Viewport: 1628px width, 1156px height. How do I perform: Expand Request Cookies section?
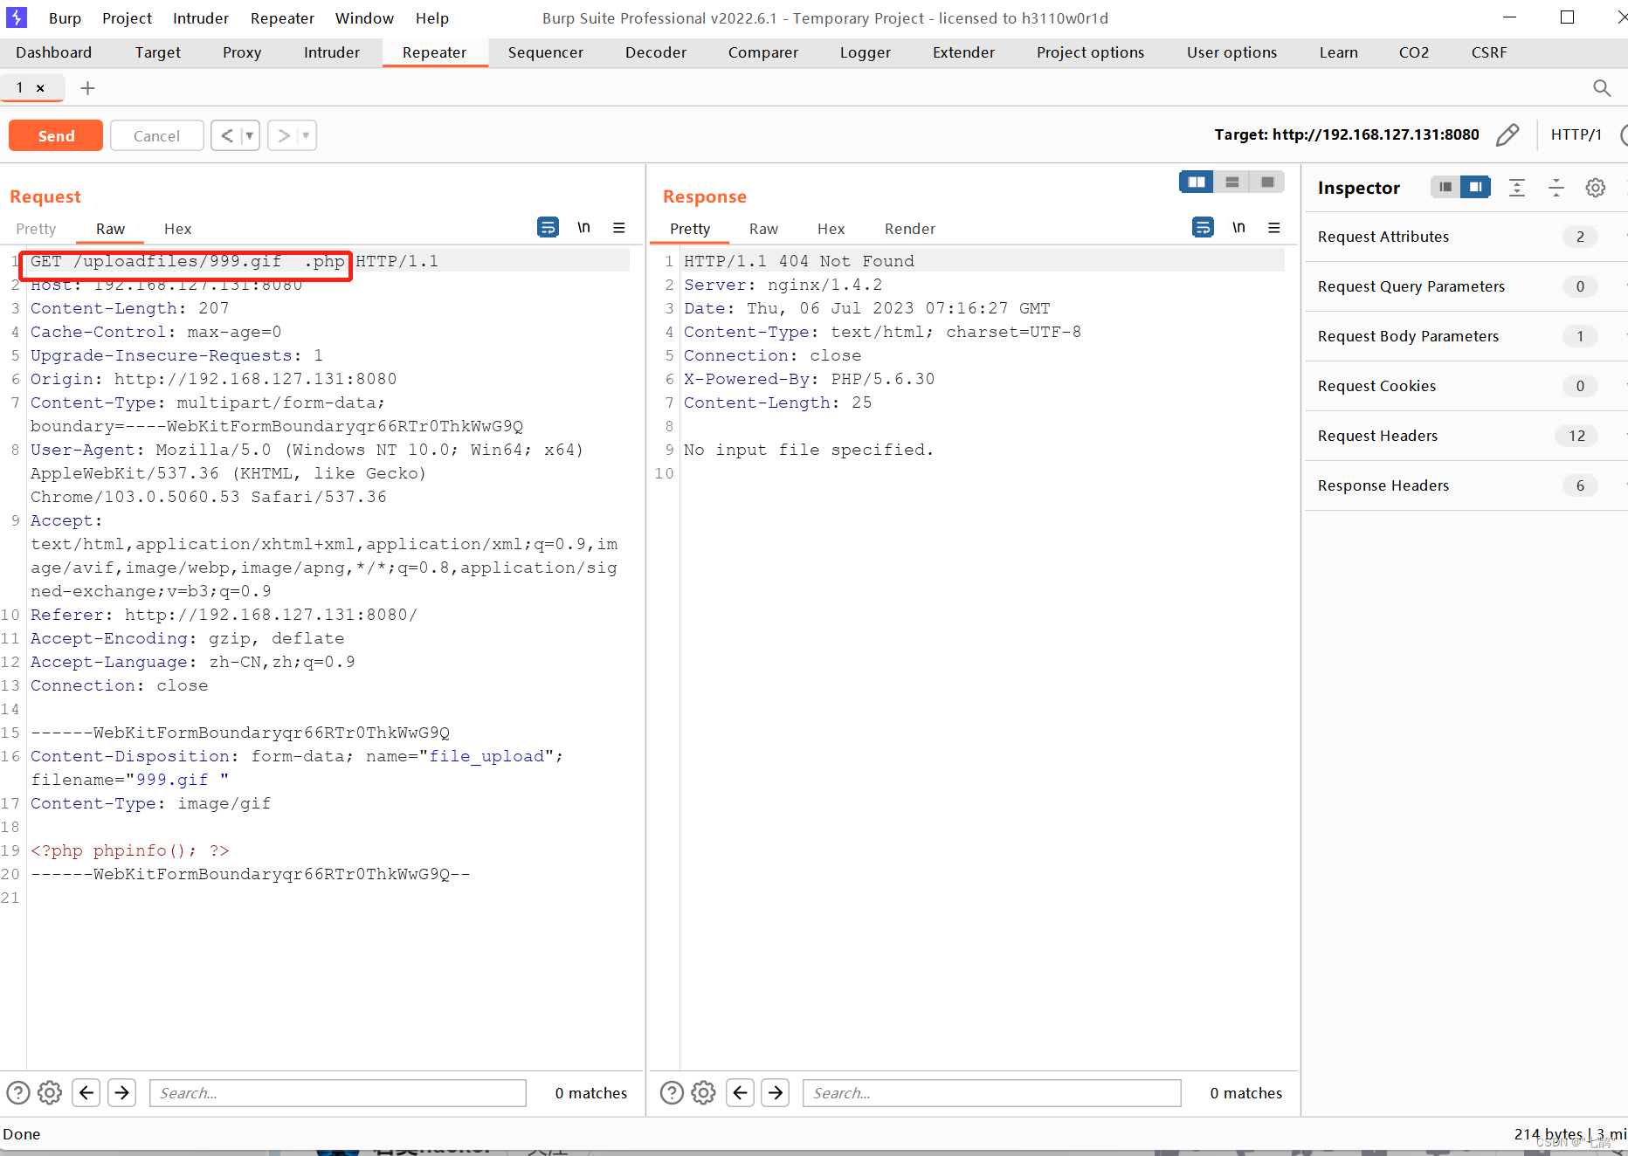tap(1465, 386)
